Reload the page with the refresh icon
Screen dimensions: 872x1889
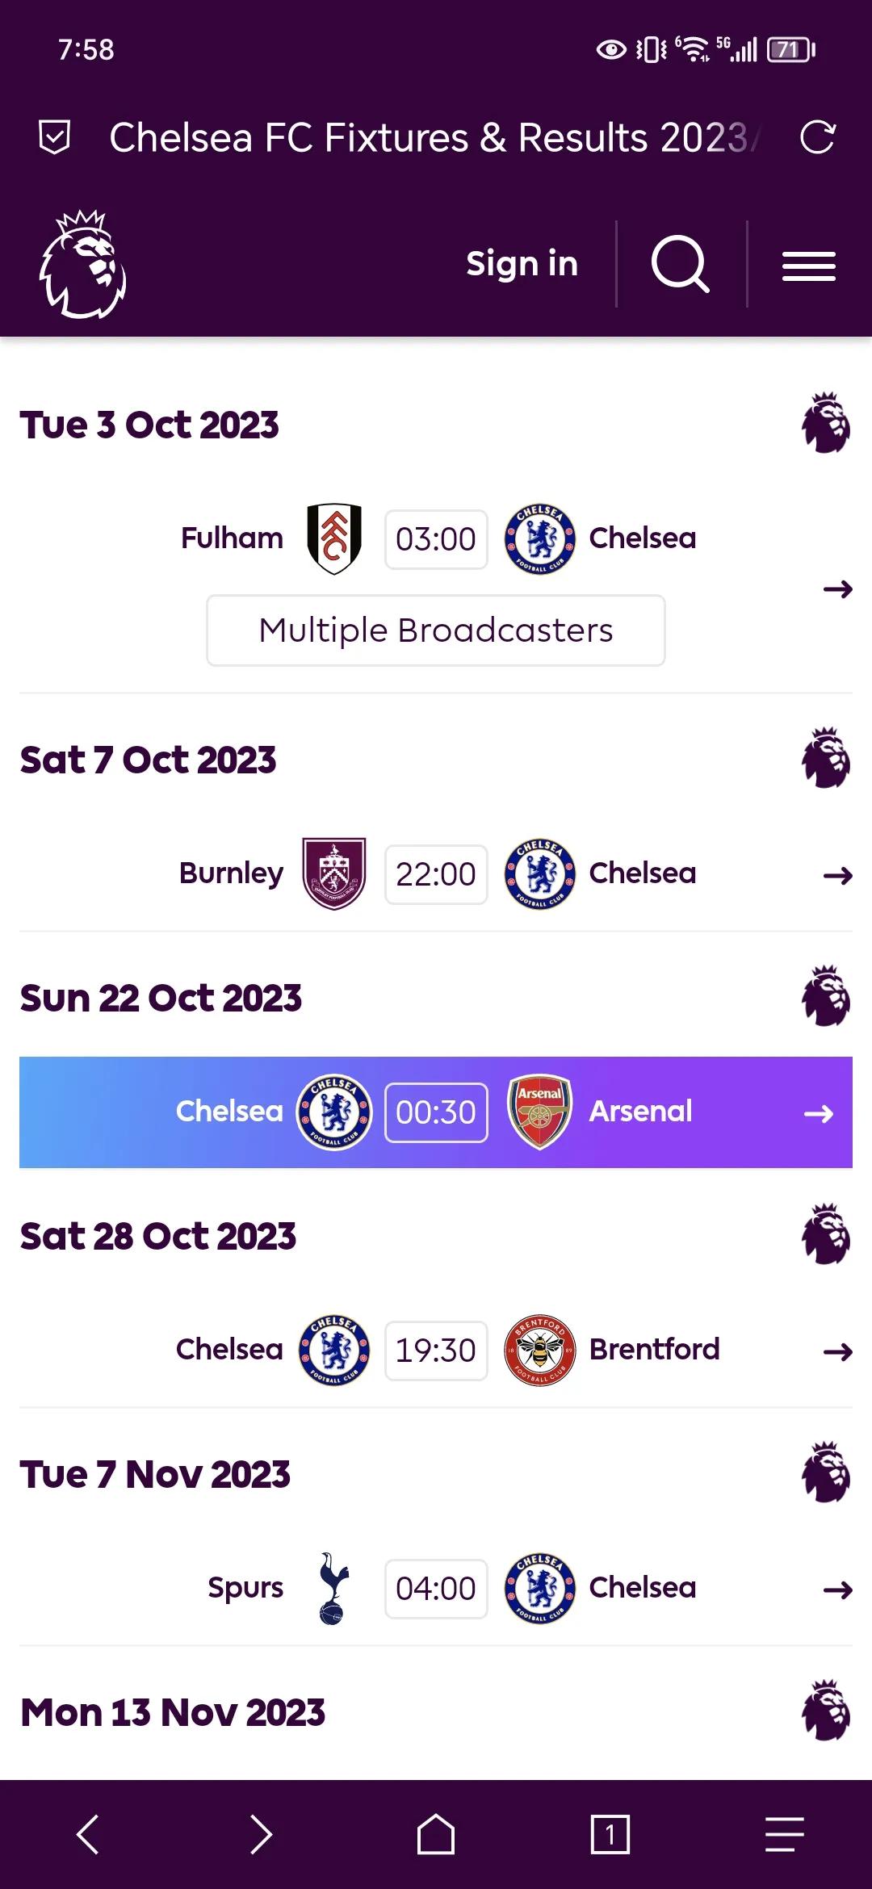pyautogui.click(x=817, y=137)
